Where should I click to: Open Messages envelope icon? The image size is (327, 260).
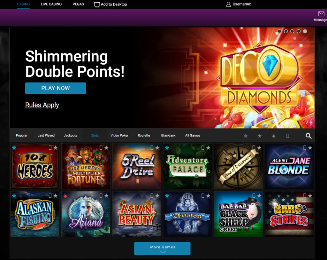click(x=321, y=14)
